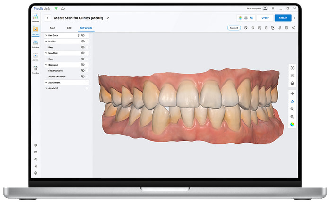Expand the Attach 2D group

point(46,88)
